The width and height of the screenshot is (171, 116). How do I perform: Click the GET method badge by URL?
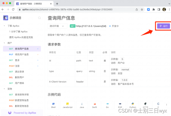[73, 26]
